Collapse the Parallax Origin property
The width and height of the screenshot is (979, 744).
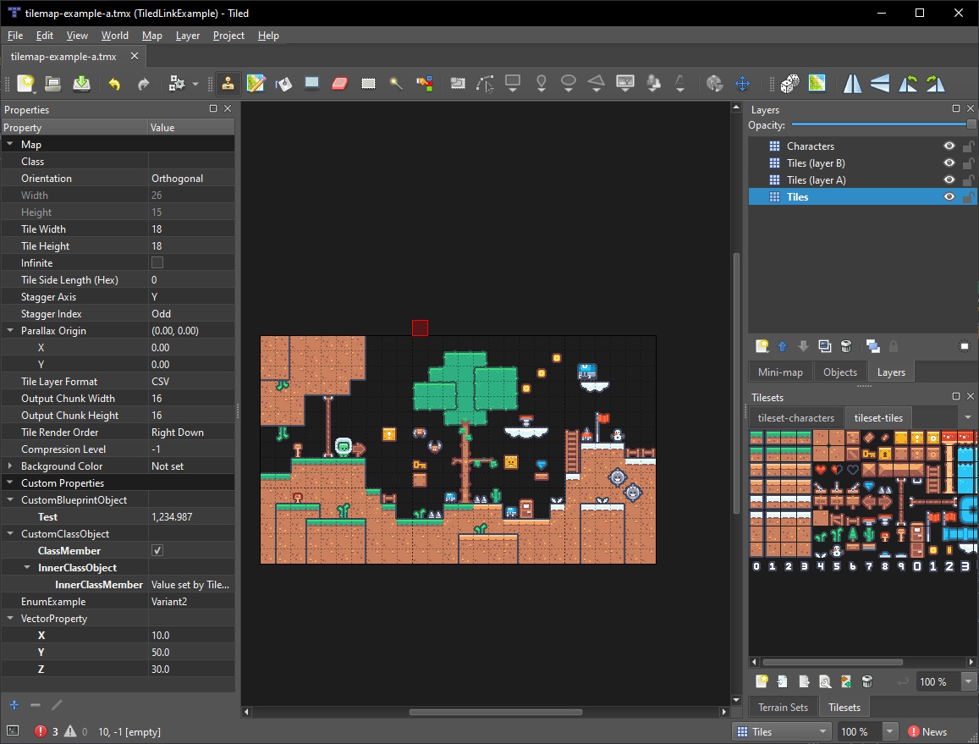[10, 330]
